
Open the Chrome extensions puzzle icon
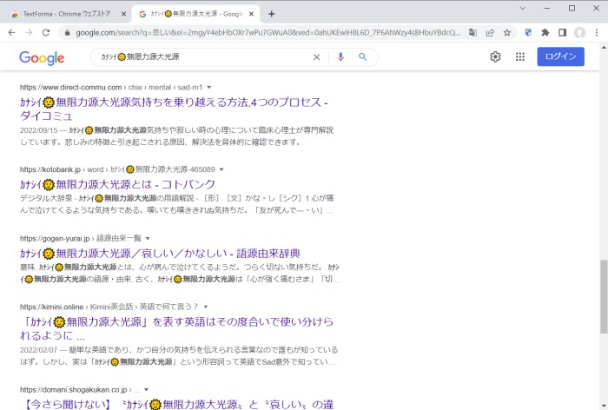(545, 32)
